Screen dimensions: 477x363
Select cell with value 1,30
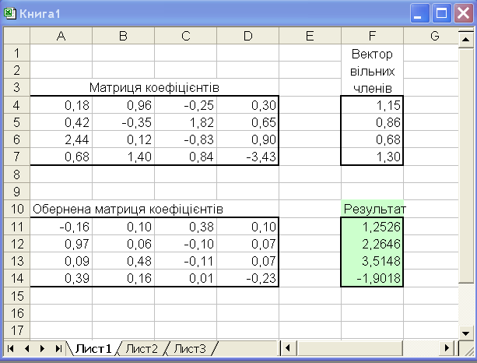click(x=373, y=157)
